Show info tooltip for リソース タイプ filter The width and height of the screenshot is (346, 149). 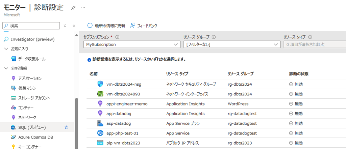[310, 37]
